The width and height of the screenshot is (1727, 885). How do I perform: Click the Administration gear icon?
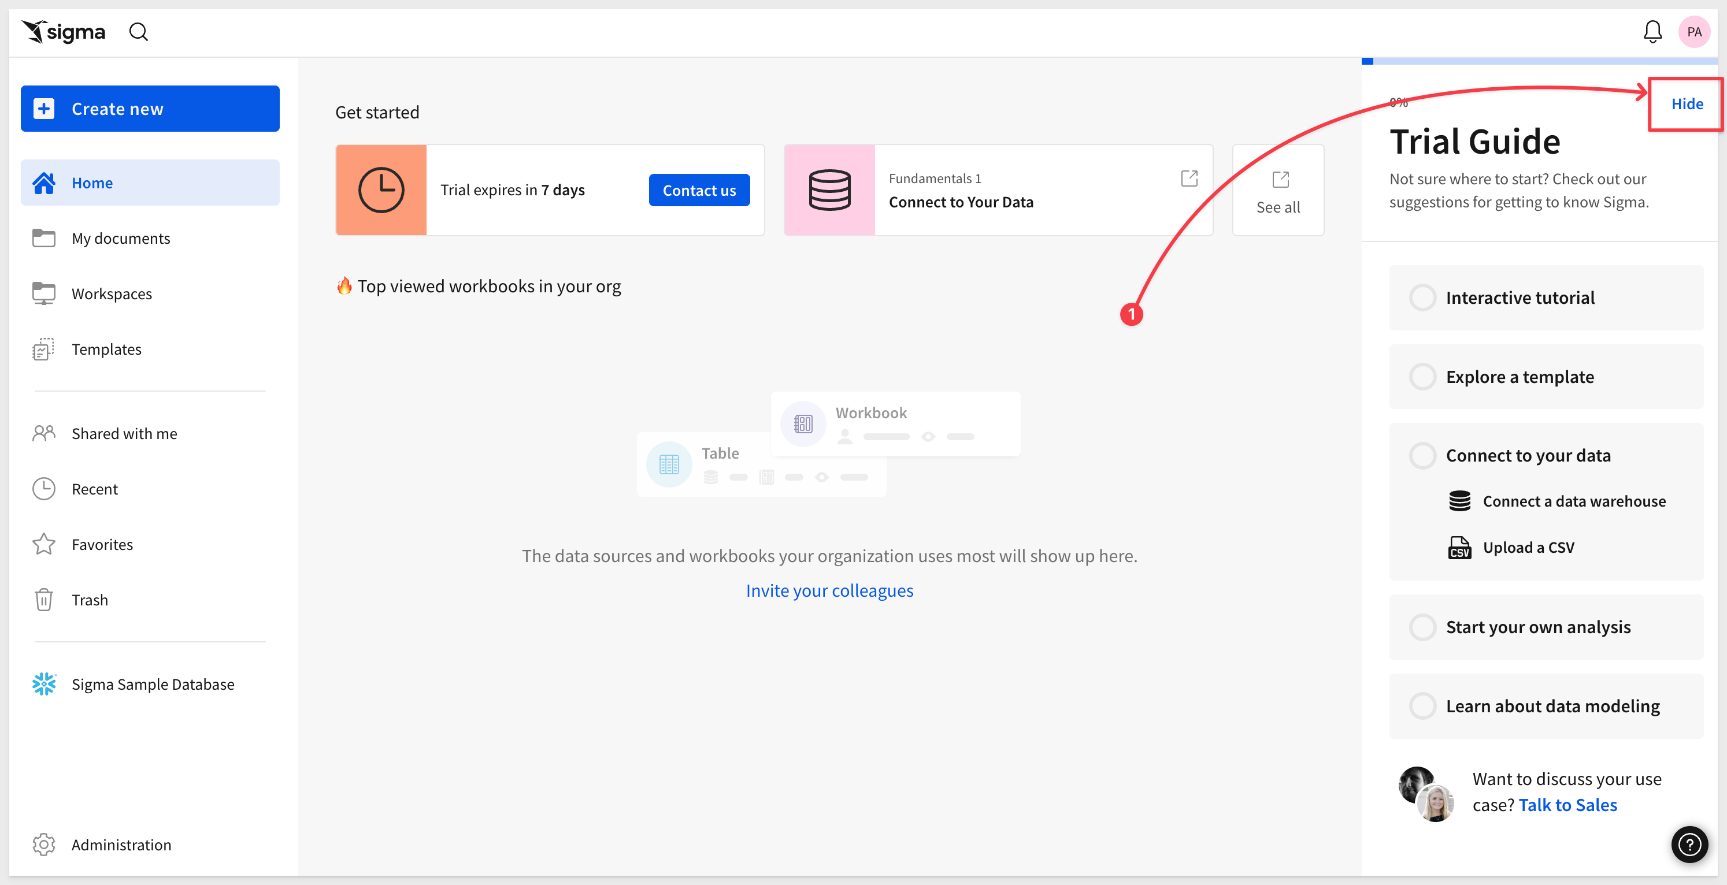(45, 845)
